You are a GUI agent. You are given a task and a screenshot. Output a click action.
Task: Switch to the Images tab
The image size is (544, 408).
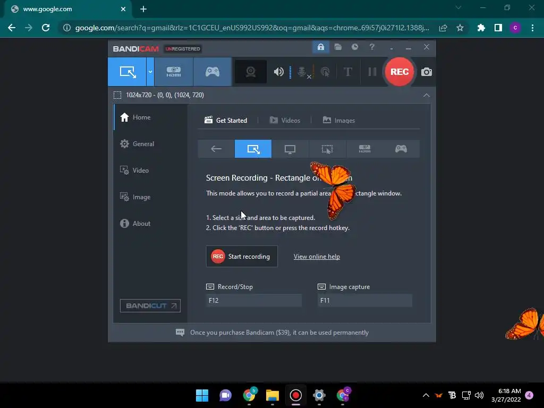339,121
